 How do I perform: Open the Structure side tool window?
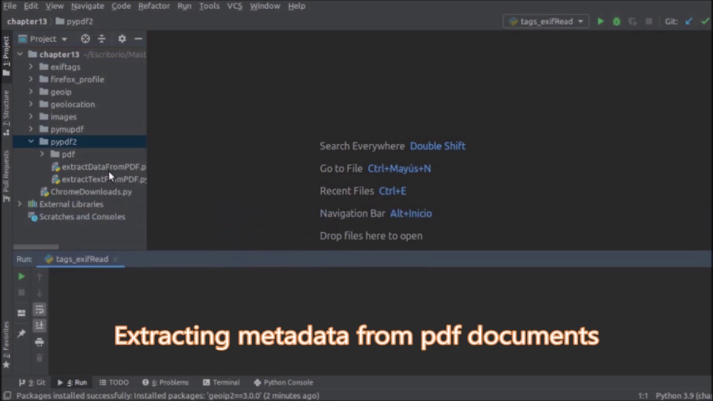click(x=6, y=113)
